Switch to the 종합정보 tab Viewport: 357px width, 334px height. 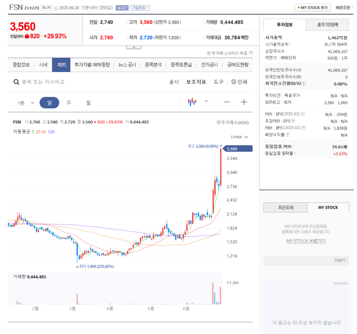coord(21,65)
